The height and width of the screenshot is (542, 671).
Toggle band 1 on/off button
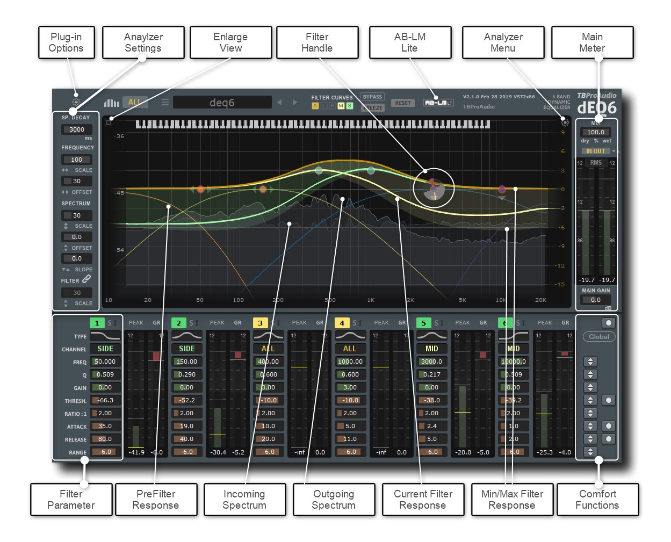(x=97, y=323)
